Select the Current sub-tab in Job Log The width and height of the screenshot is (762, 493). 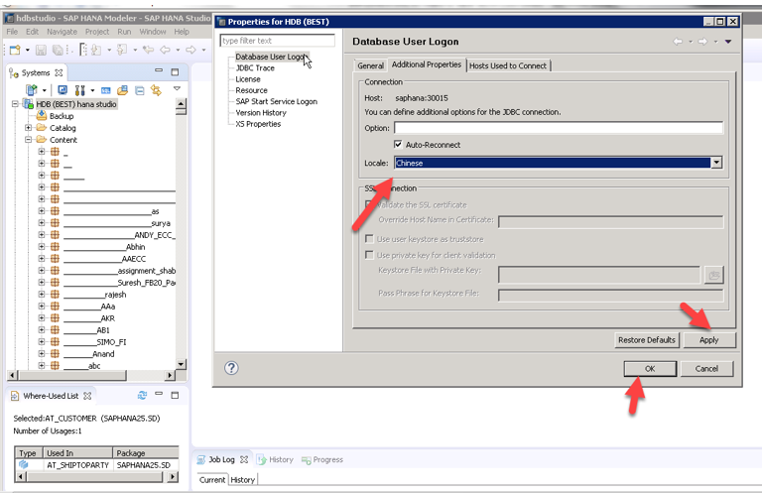(x=212, y=479)
